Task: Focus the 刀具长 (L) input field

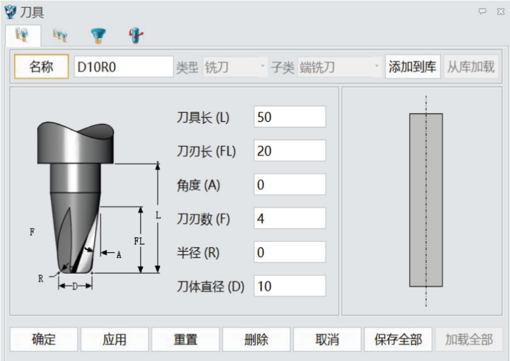Action: [289, 117]
